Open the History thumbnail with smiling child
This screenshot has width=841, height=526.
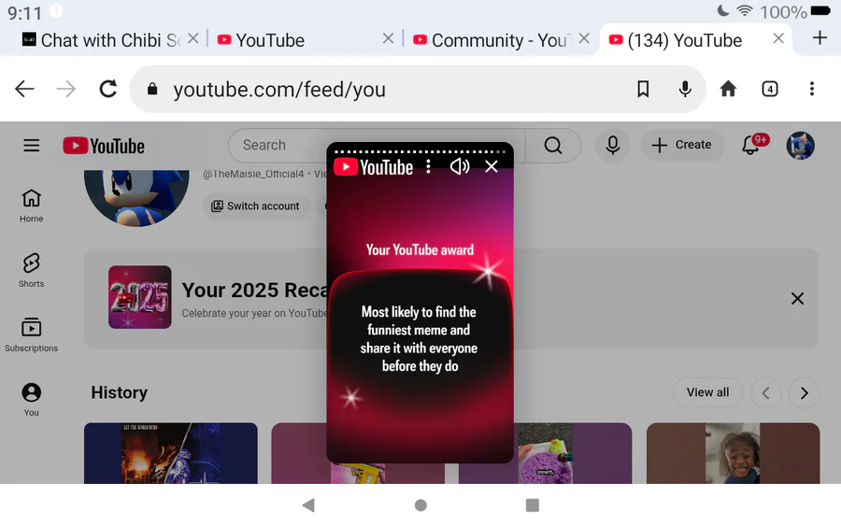(733, 453)
